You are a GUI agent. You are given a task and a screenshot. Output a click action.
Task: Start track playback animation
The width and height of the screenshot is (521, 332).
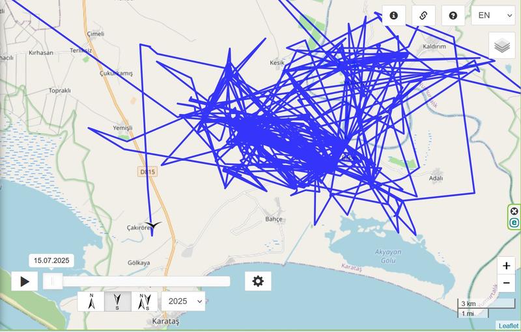click(x=25, y=281)
